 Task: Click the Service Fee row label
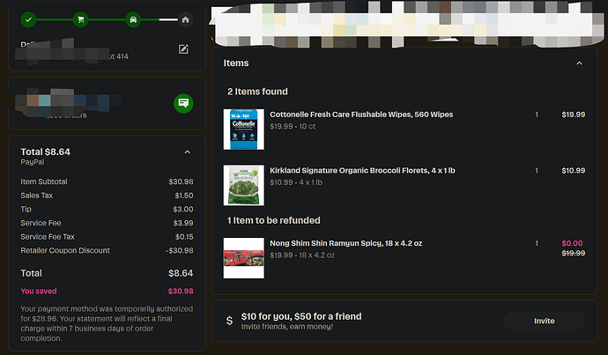[x=41, y=223]
